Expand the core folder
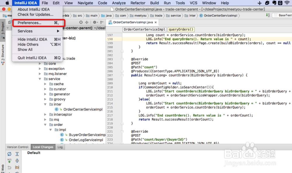 40,64
